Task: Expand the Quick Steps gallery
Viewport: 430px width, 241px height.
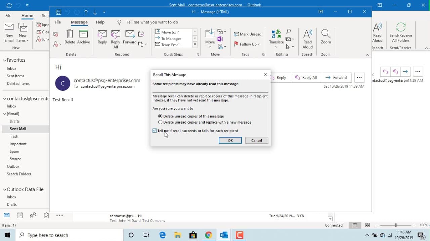Action: coord(195,45)
